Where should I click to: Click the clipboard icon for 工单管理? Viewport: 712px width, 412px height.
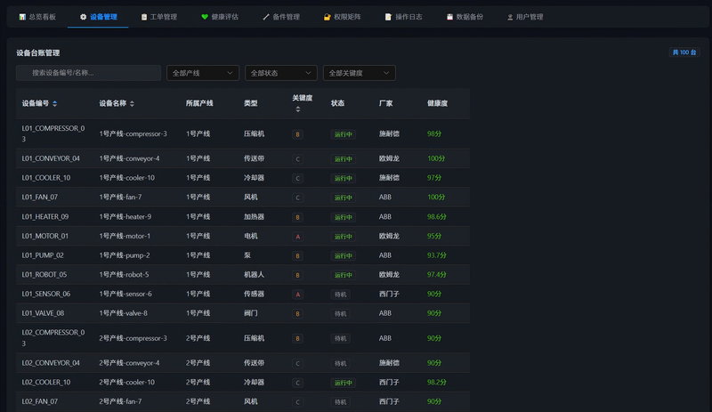coord(144,17)
